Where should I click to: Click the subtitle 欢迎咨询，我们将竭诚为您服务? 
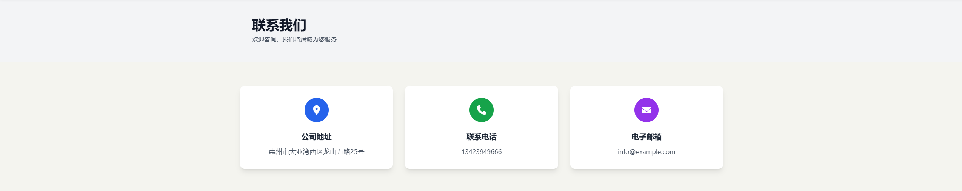(x=294, y=39)
